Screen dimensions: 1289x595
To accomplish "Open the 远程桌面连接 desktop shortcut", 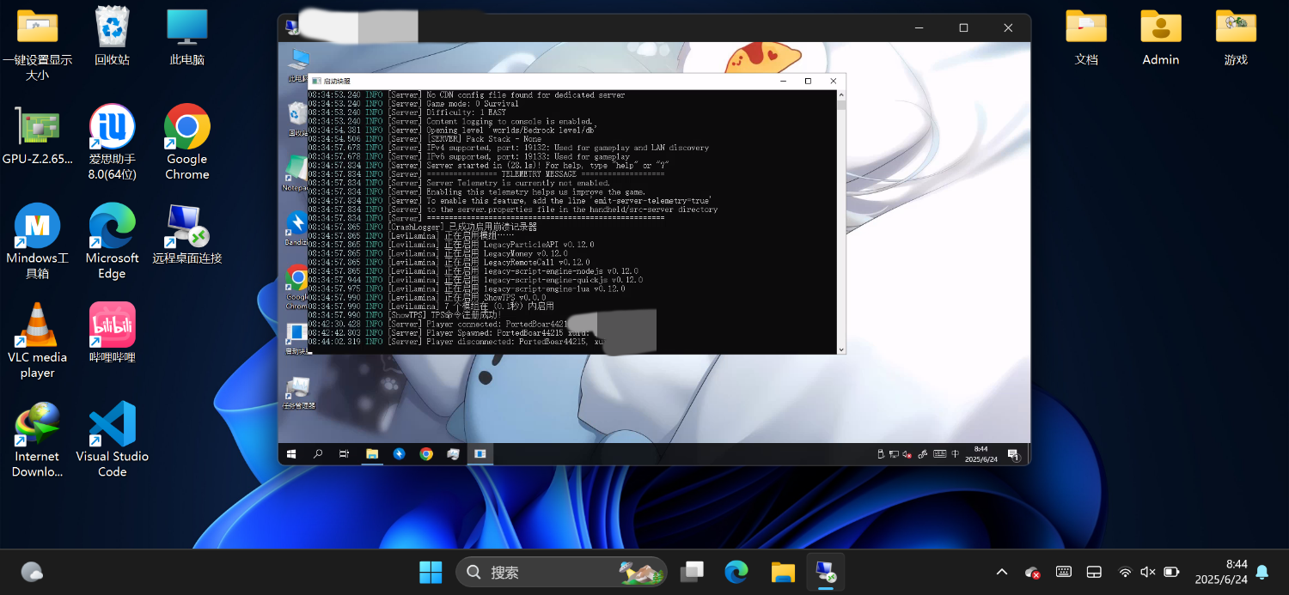I will pos(187,234).
